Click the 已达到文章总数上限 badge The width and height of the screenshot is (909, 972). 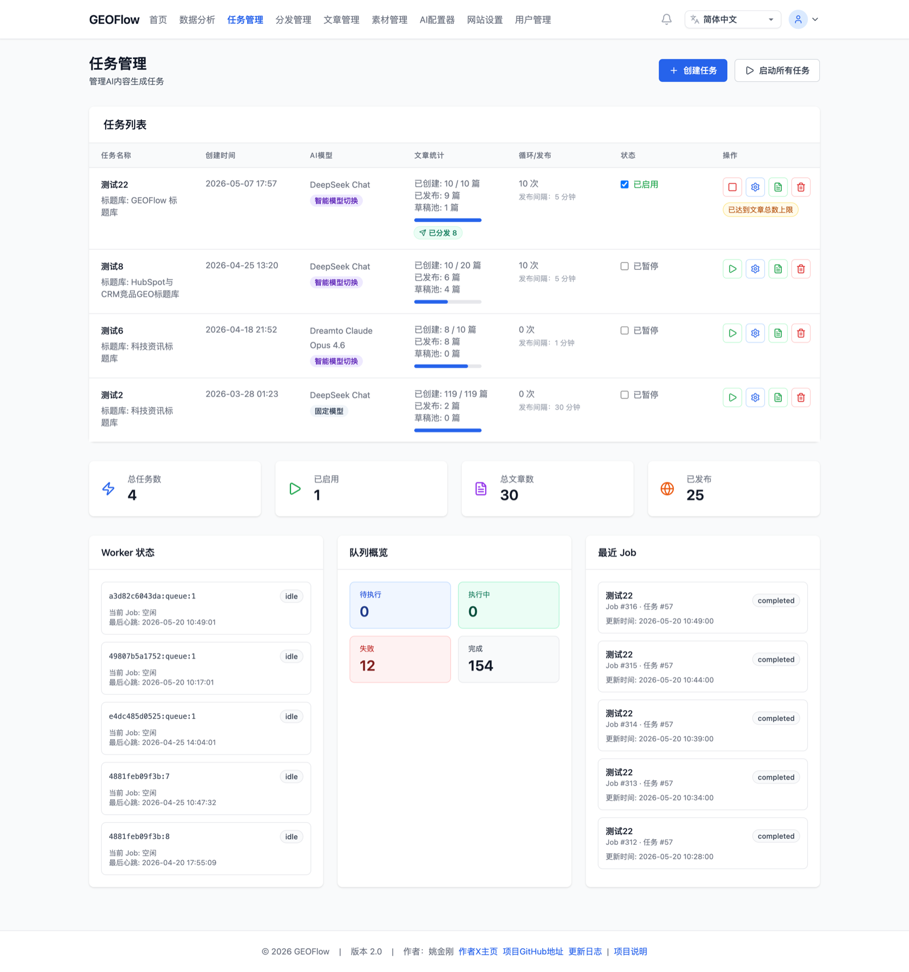pos(760,210)
